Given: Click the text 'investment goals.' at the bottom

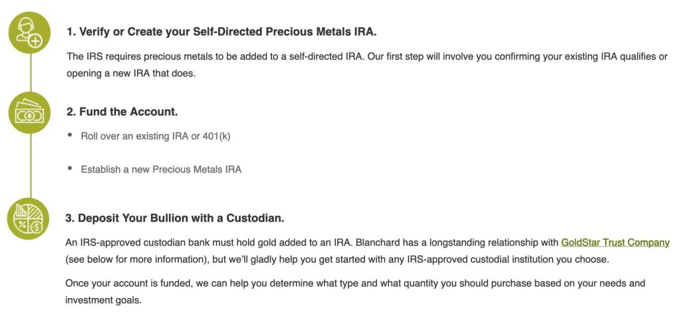Looking at the screenshot, I should point(104,299).
